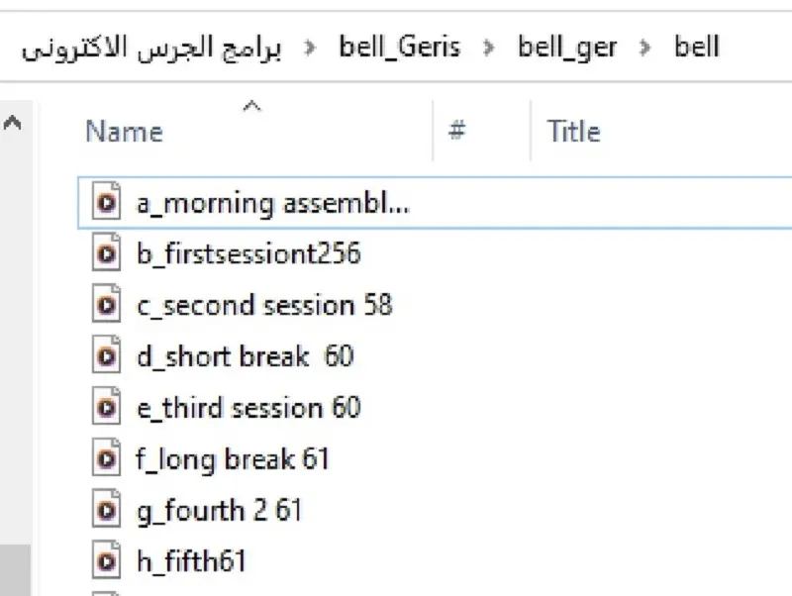Screen dimensions: 792x596
Task: Toggle sort order using chevron above Name column
Action: 252,105
